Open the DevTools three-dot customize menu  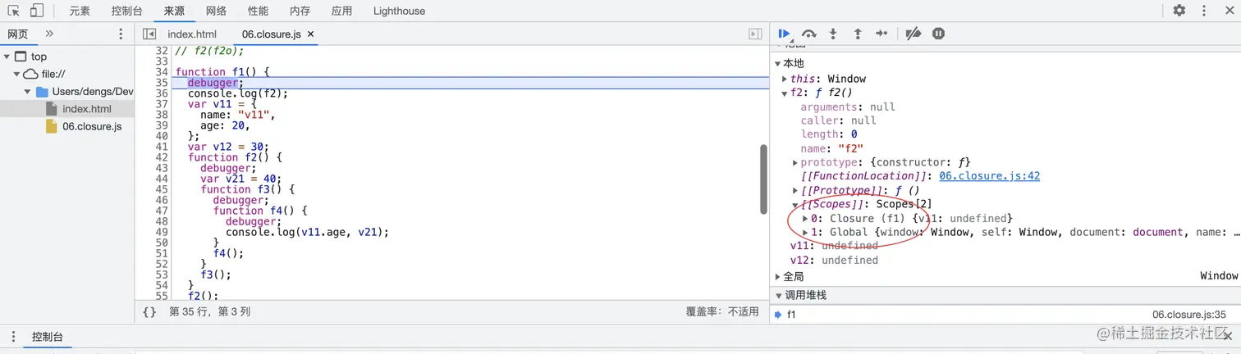pos(1206,11)
